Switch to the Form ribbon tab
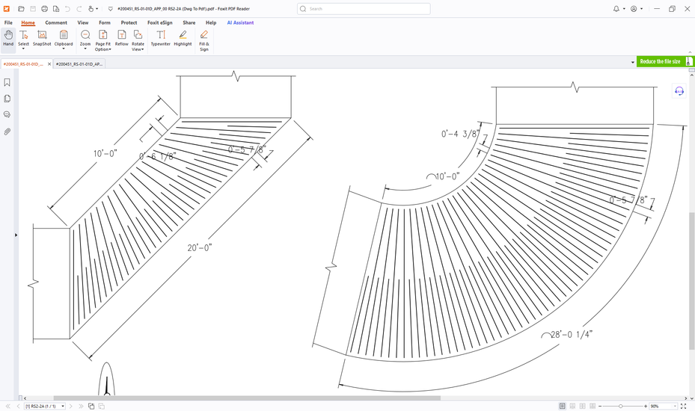695x411 pixels. [105, 22]
